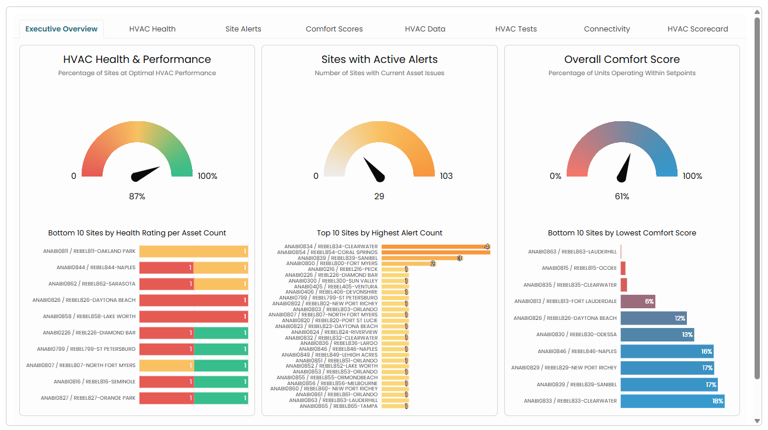The width and height of the screenshot is (768, 430).
Task: Switch to the HVAC Health tab
Action: pos(152,29)
